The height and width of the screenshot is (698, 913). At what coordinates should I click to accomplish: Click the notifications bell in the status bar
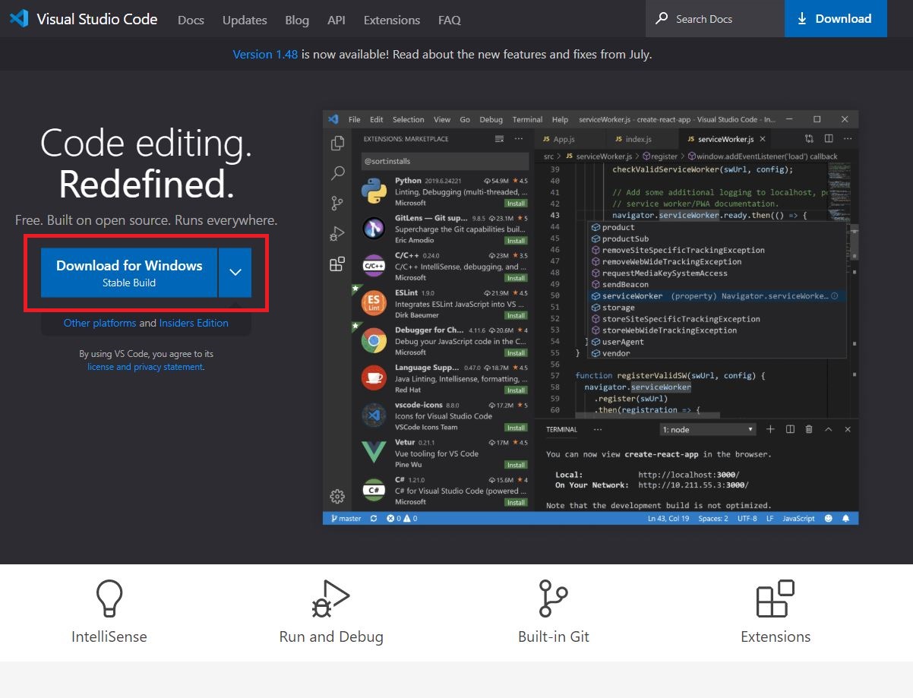(x=845, y=518)
